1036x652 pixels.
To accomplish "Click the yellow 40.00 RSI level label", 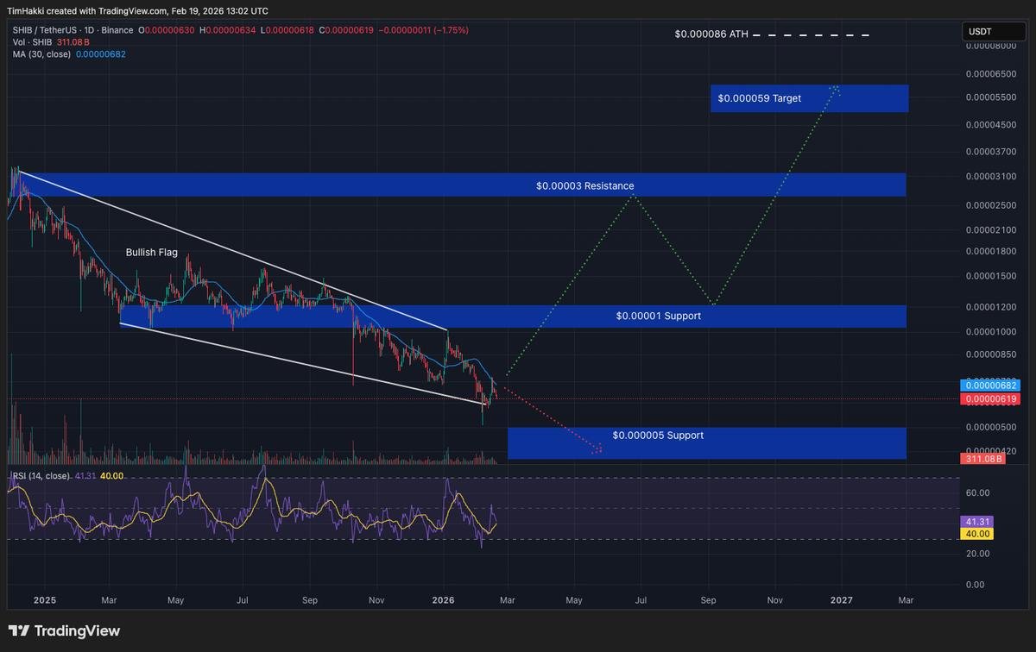I will click(976, 534).
